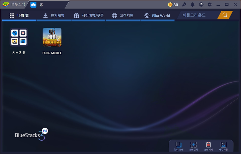Open the file manager icon in 시스템 앱
This screenshot has height=154, width=241.
point(23,41)
